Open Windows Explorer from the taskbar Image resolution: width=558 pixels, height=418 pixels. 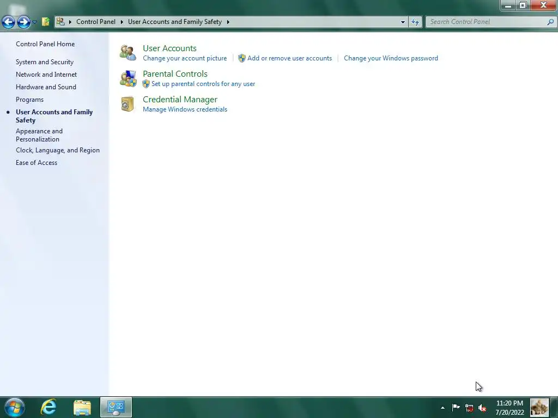click(82, 407)
